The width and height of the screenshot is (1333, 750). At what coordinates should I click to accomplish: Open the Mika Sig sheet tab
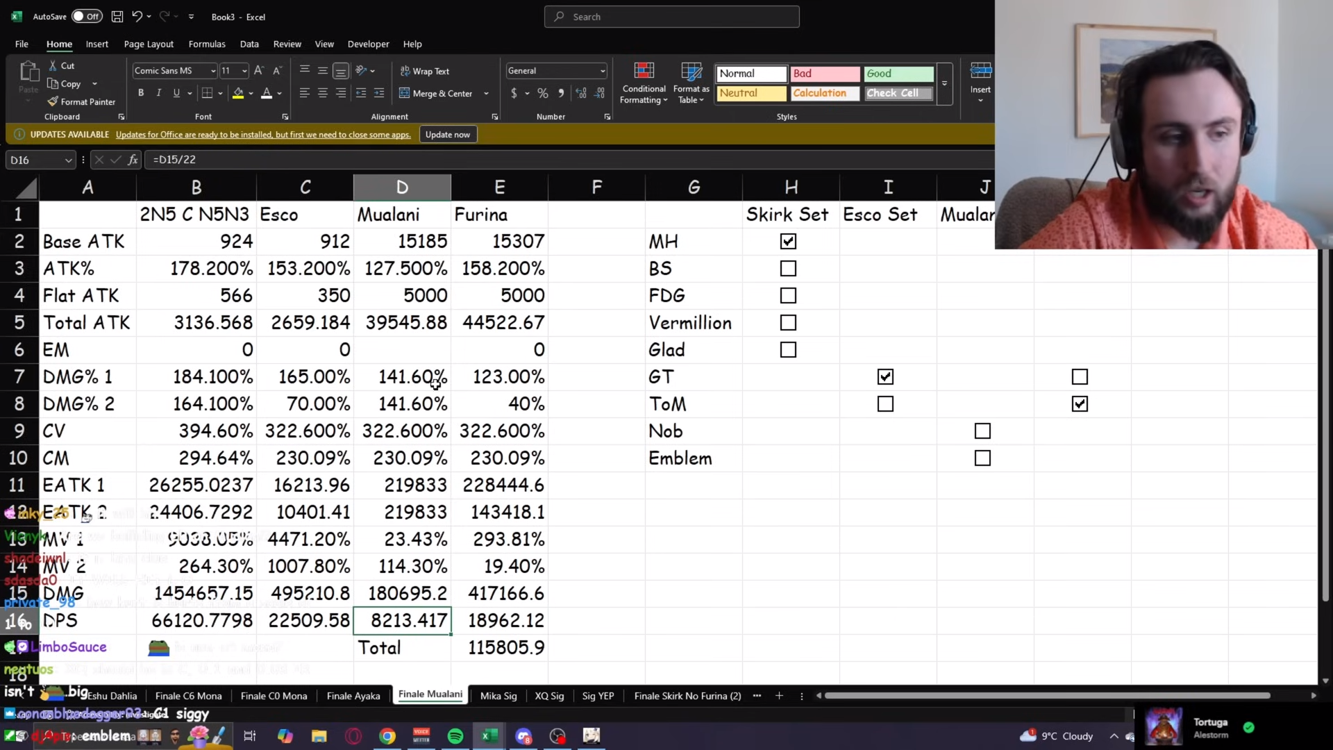click(498, 696)
